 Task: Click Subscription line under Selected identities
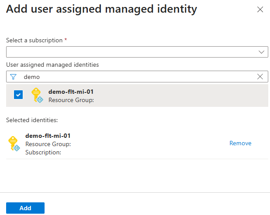43,152
